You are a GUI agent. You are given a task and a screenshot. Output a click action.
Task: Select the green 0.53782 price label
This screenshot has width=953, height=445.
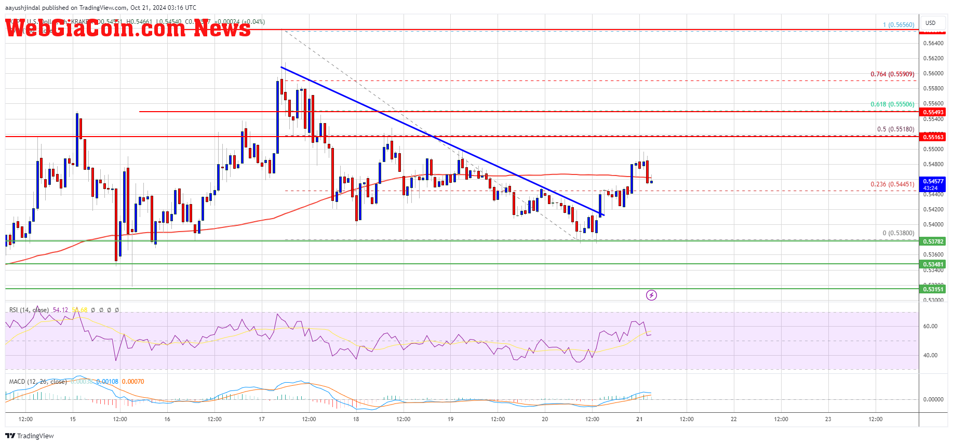click(933, 241)
